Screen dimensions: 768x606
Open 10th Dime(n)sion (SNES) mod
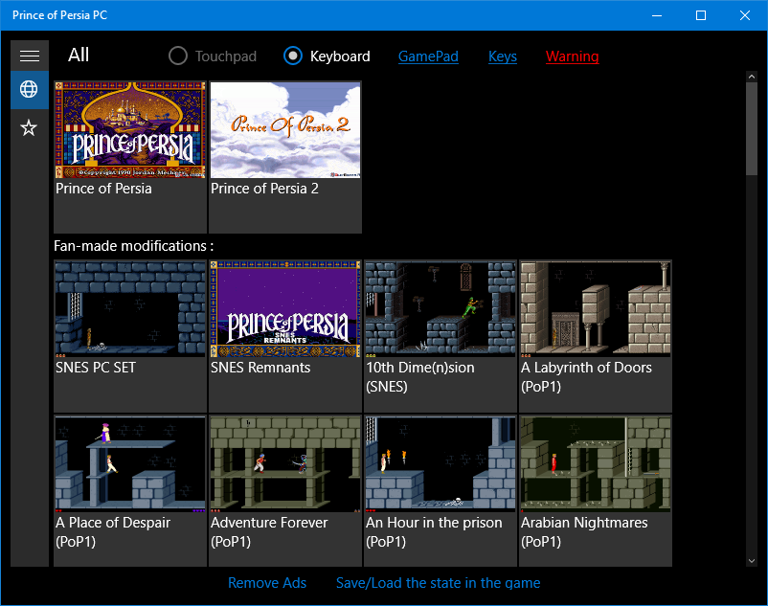440,308
